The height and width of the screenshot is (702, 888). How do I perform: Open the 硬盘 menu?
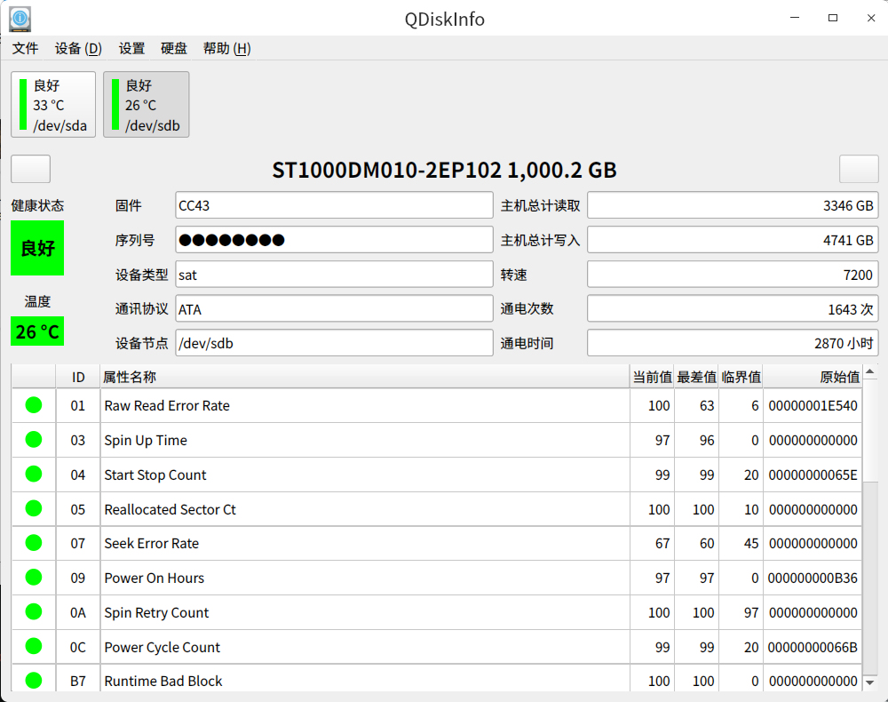174,49
